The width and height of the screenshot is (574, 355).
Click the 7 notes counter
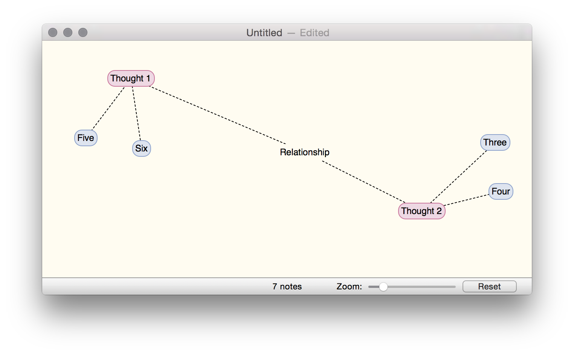[x=287, y=287]
